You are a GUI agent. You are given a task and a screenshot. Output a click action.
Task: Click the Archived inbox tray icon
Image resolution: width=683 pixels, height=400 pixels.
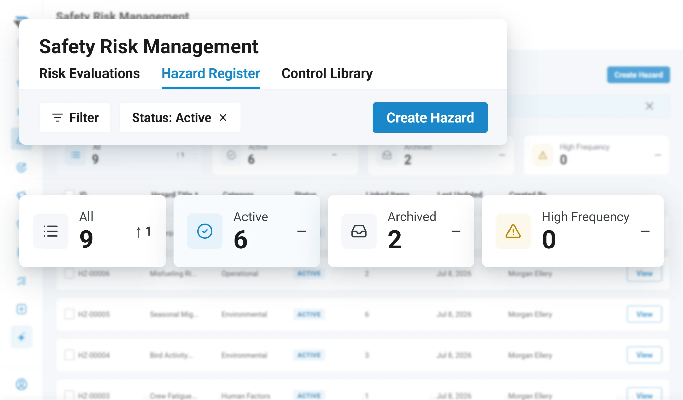click(x=359, y=231)
